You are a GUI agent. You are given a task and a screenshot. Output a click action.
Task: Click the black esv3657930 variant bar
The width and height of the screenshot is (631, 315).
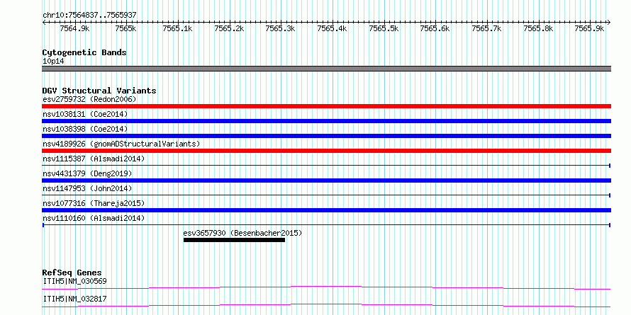point(234,240)
